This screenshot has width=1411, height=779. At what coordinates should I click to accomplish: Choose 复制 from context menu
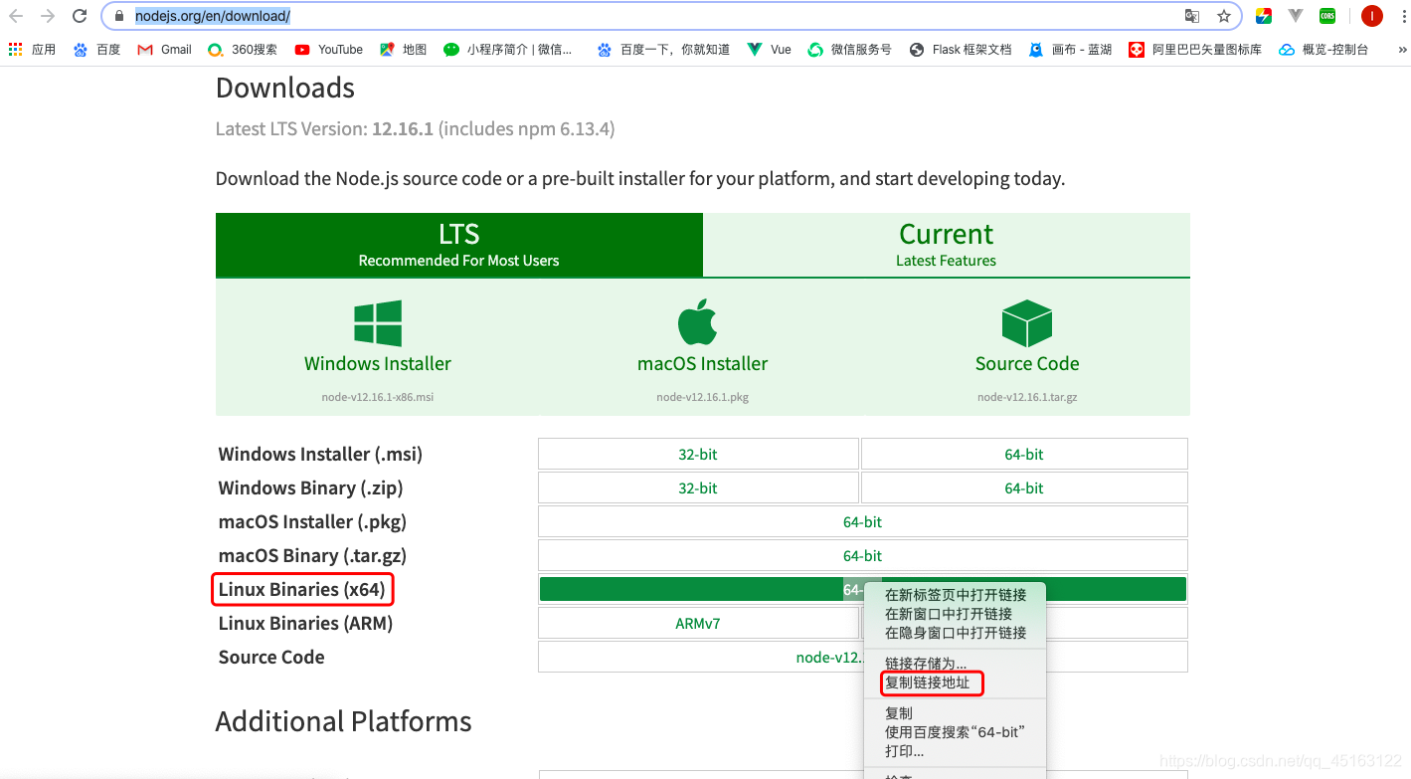tap(955, 713)
